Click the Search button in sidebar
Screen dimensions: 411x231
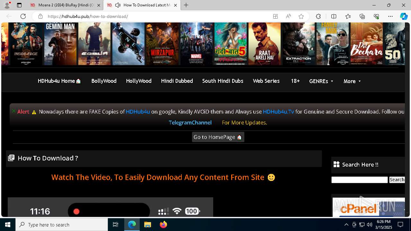pyautogui.click(x=397, y=180)
